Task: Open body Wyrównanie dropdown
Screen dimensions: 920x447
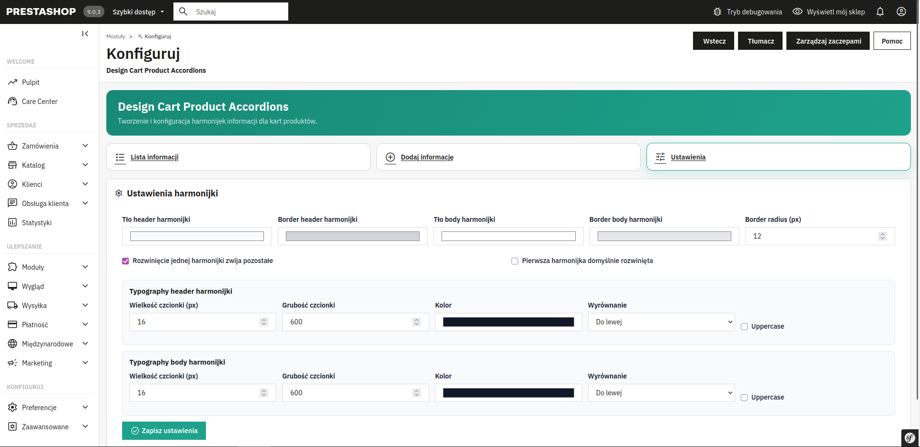Action: [x=661, y=393]
